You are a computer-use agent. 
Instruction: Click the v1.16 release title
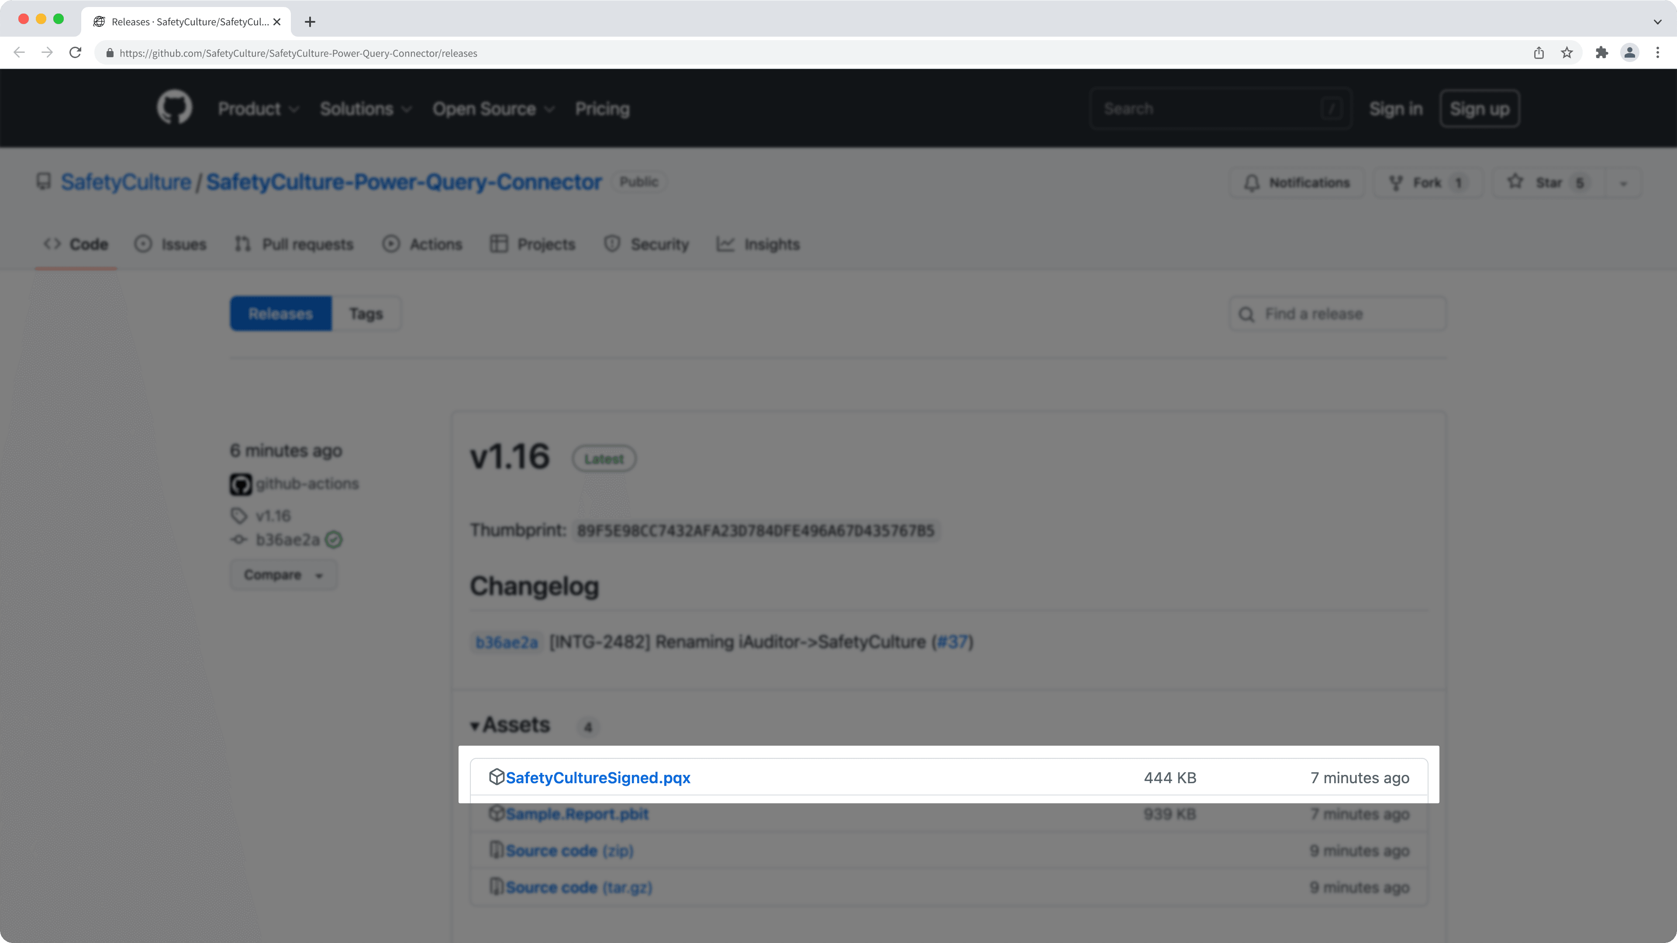(510, 456)
